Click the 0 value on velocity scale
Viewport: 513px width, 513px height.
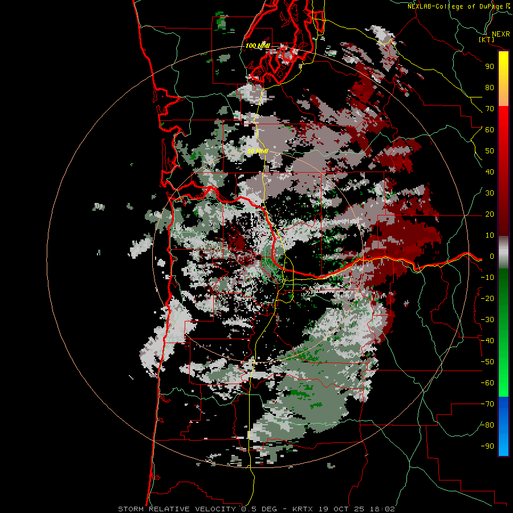click(x=492, y=256)
